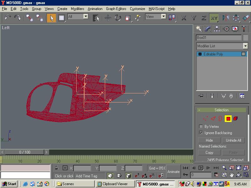251x188 pixels.
Task: Choose the Element sub-object level icon
Action: pyautogui.click(x=236, y=118)
